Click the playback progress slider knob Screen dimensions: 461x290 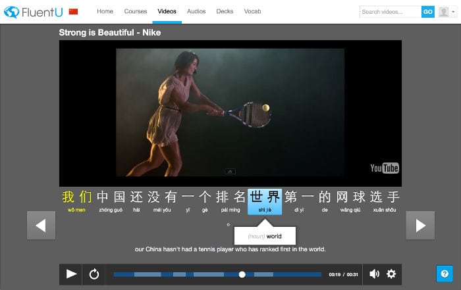tap(242, 274)
